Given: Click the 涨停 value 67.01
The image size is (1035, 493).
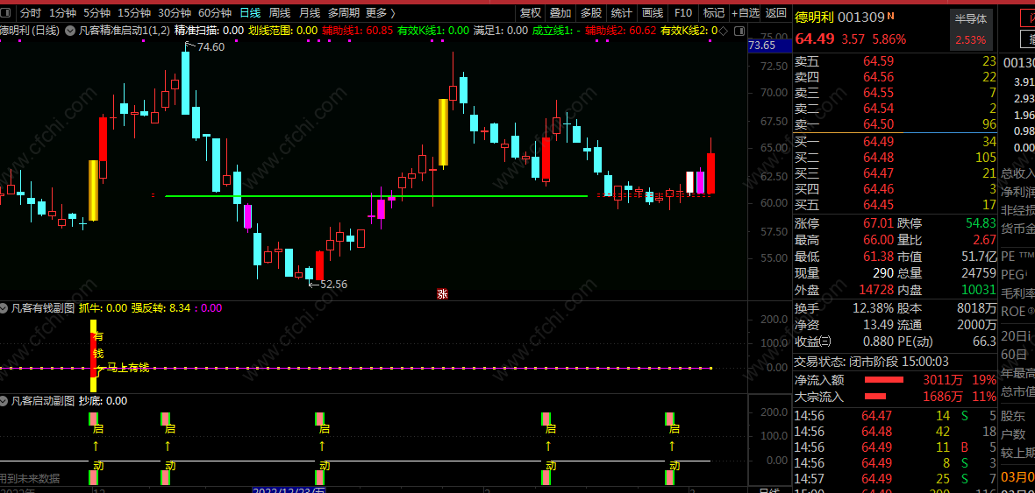Looking at the screenshot, I should 879,222.
